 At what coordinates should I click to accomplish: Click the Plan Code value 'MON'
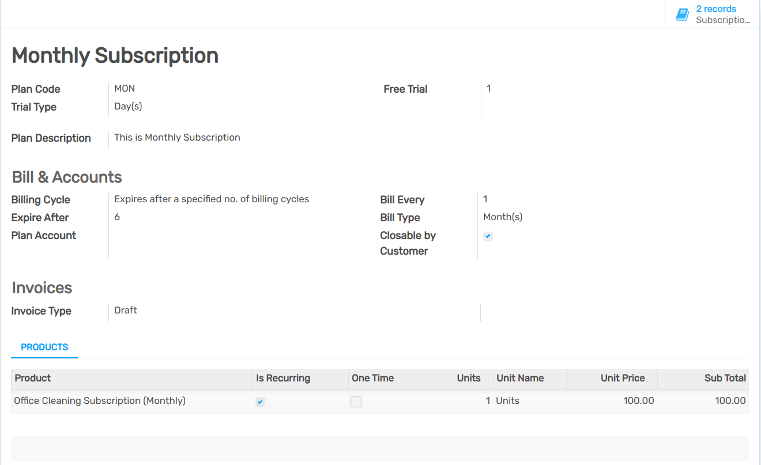coord(125,89)
